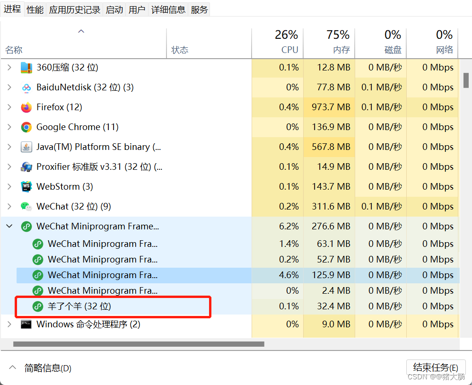
Task: Click the 143.7 MB memory cell
Action: click(329, 187)
